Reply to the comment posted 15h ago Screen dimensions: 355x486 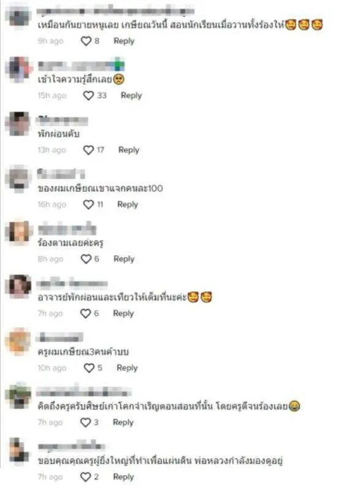[x=131, y=95]
